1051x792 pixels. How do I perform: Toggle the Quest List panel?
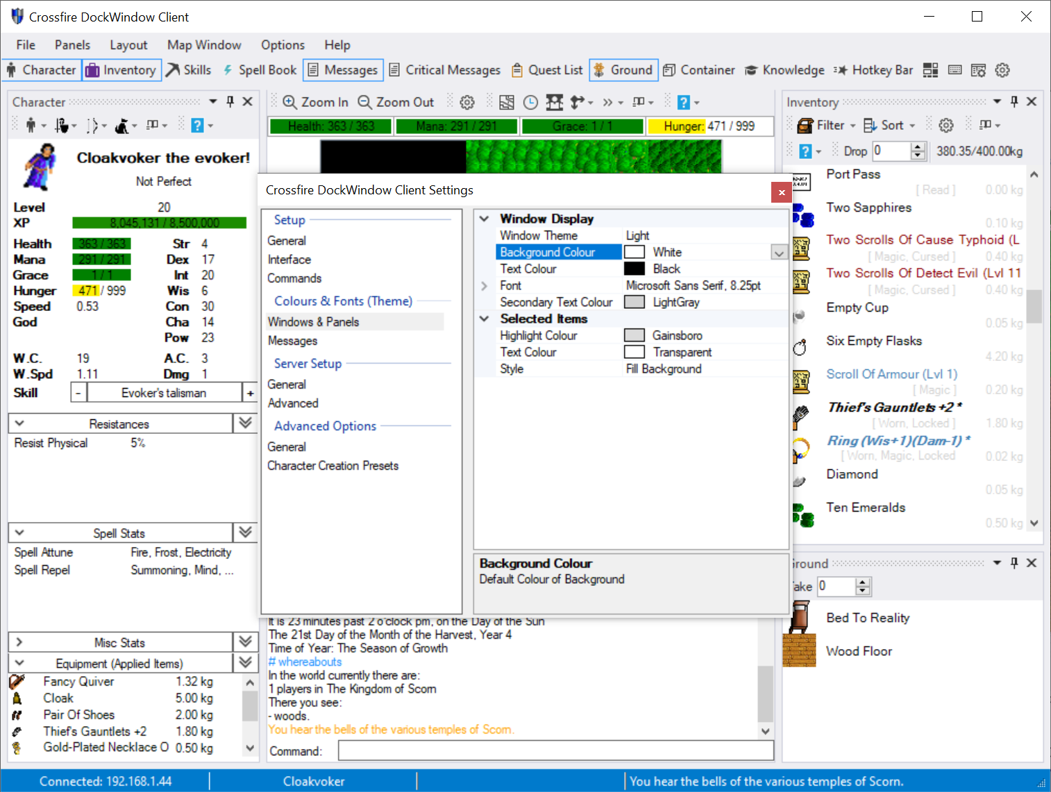(547, 70)
